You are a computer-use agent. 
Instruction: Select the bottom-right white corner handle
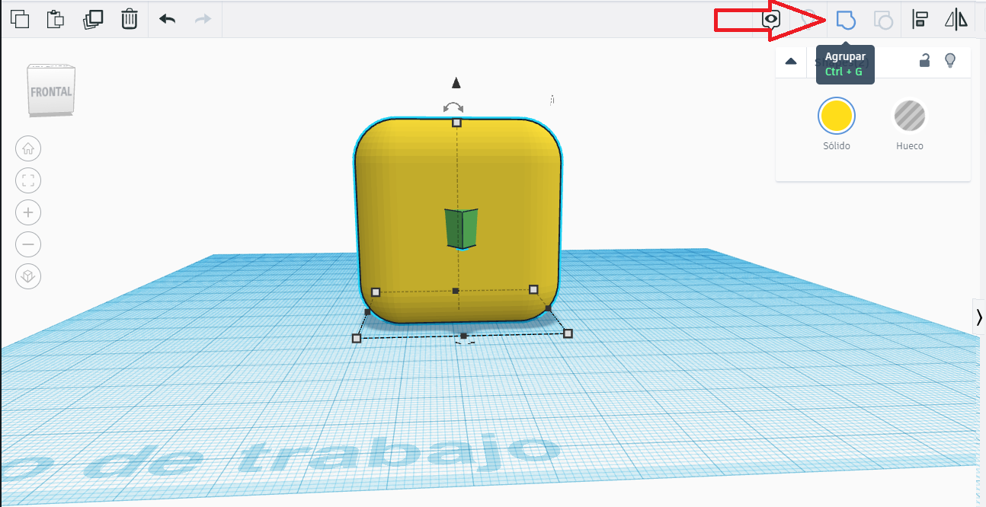[x=568, y=333]
